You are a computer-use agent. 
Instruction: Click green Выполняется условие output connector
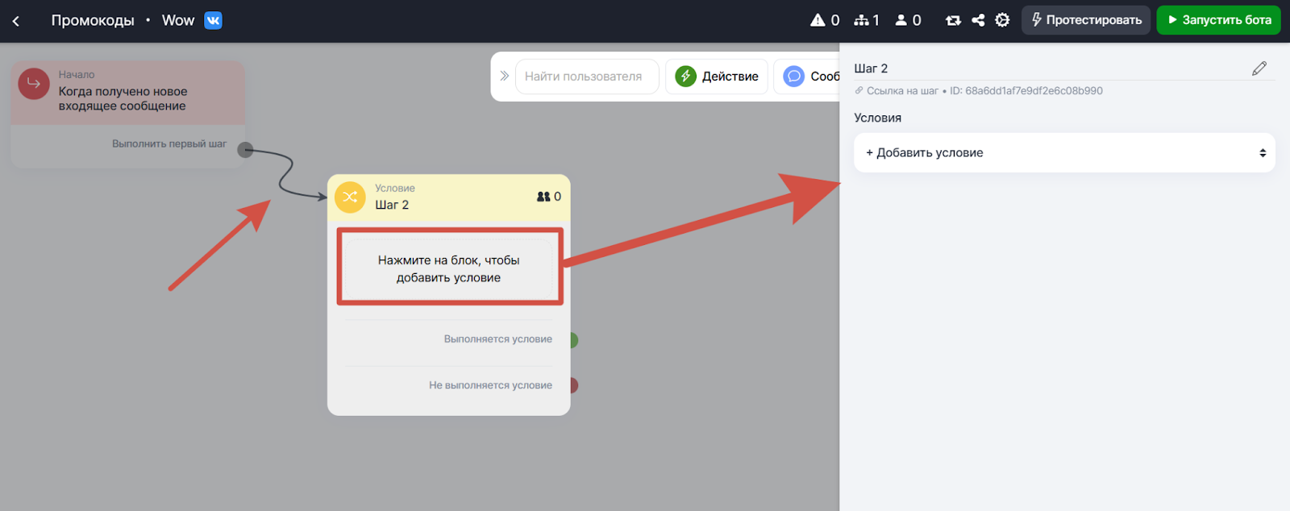pyautogui.click(x=573, y=339)
